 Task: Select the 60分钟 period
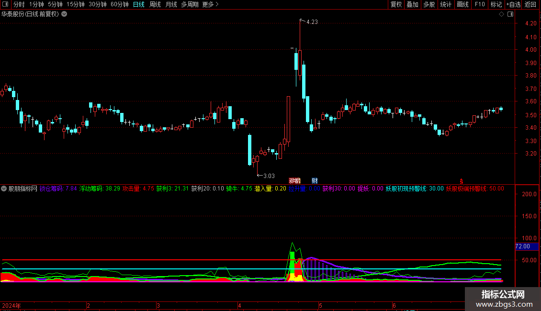(120, 4)
